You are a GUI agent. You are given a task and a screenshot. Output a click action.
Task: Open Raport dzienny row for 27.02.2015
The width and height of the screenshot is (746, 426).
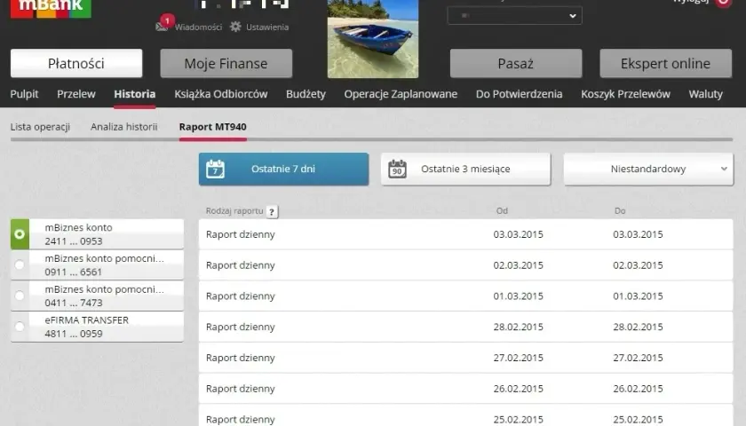point(465,358)
